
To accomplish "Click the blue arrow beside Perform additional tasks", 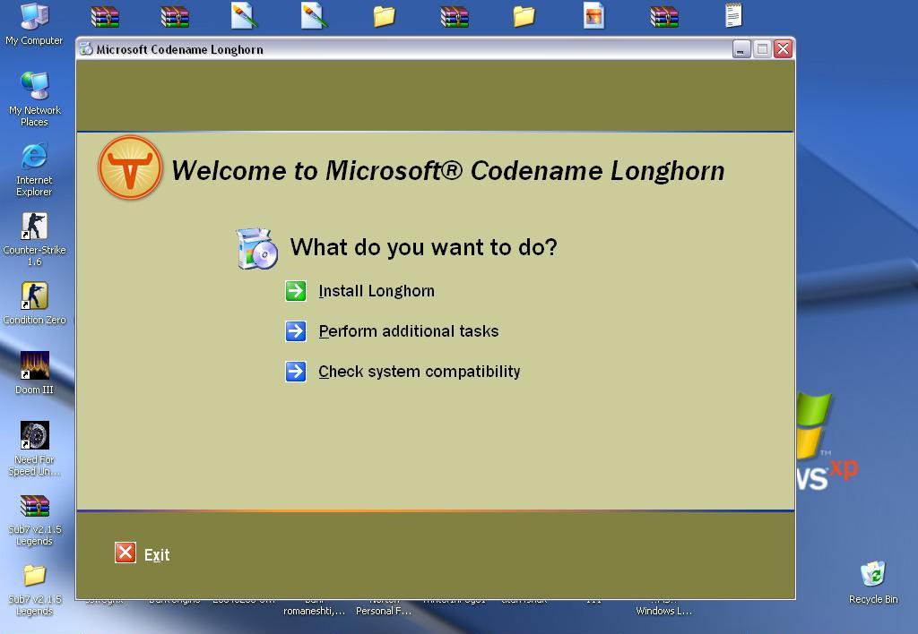I will (296, 331).
